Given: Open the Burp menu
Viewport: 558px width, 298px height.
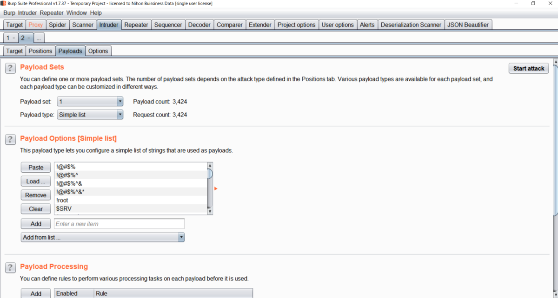Looking at the screenshot, I should [x=9, y=13].
